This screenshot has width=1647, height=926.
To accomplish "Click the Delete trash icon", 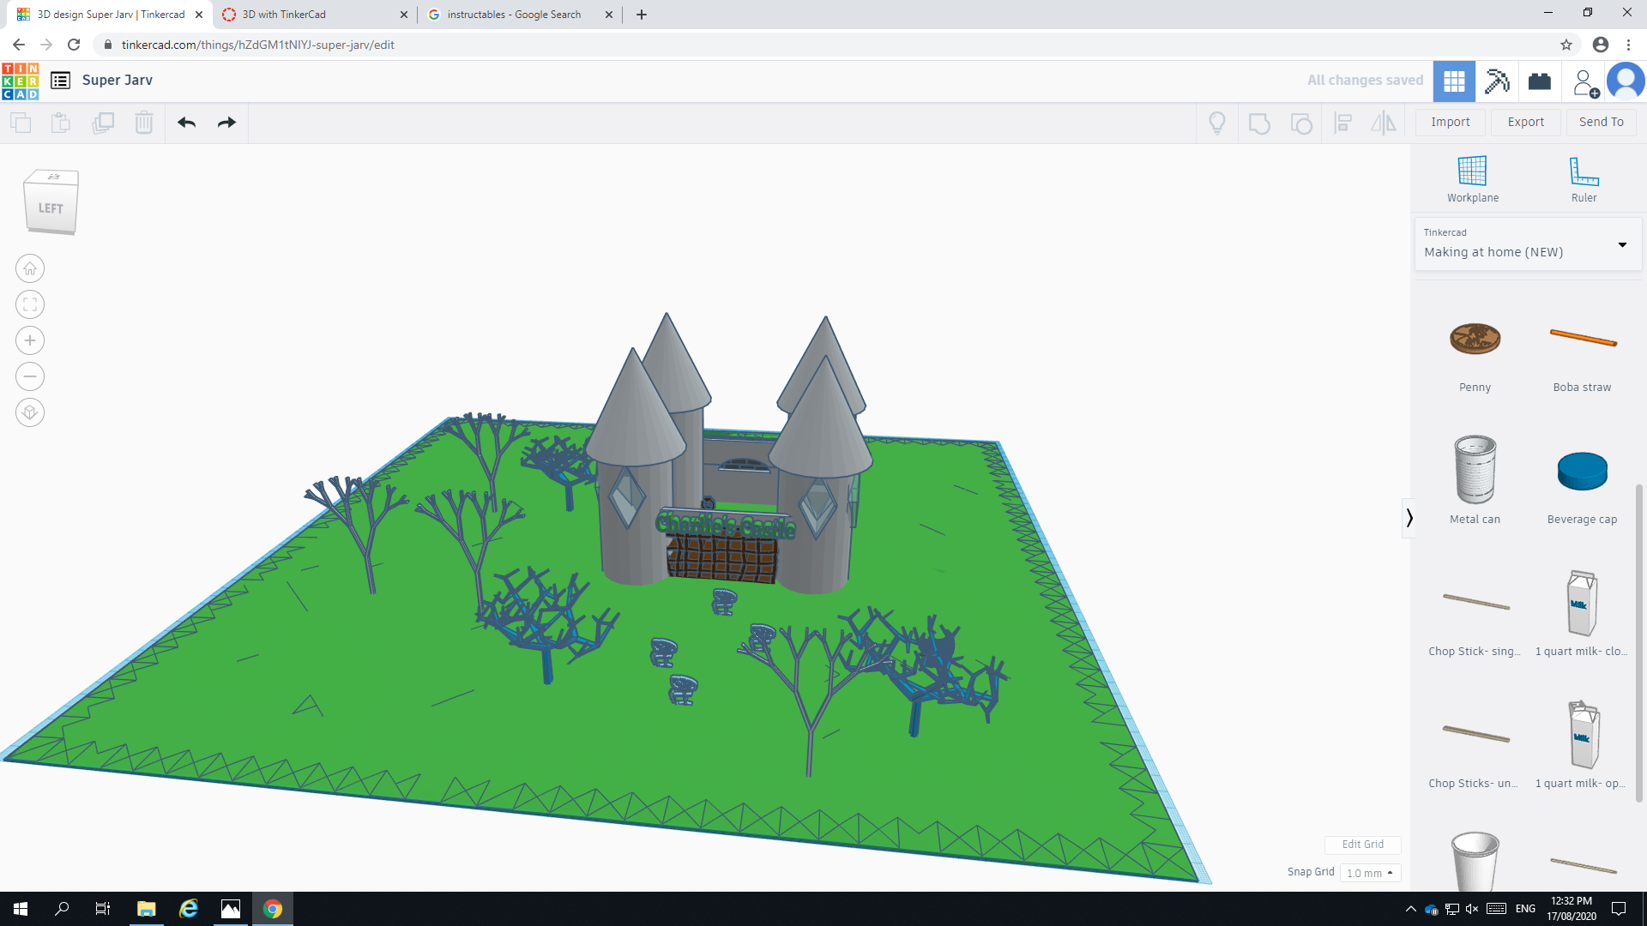I will tap(144, 123).
